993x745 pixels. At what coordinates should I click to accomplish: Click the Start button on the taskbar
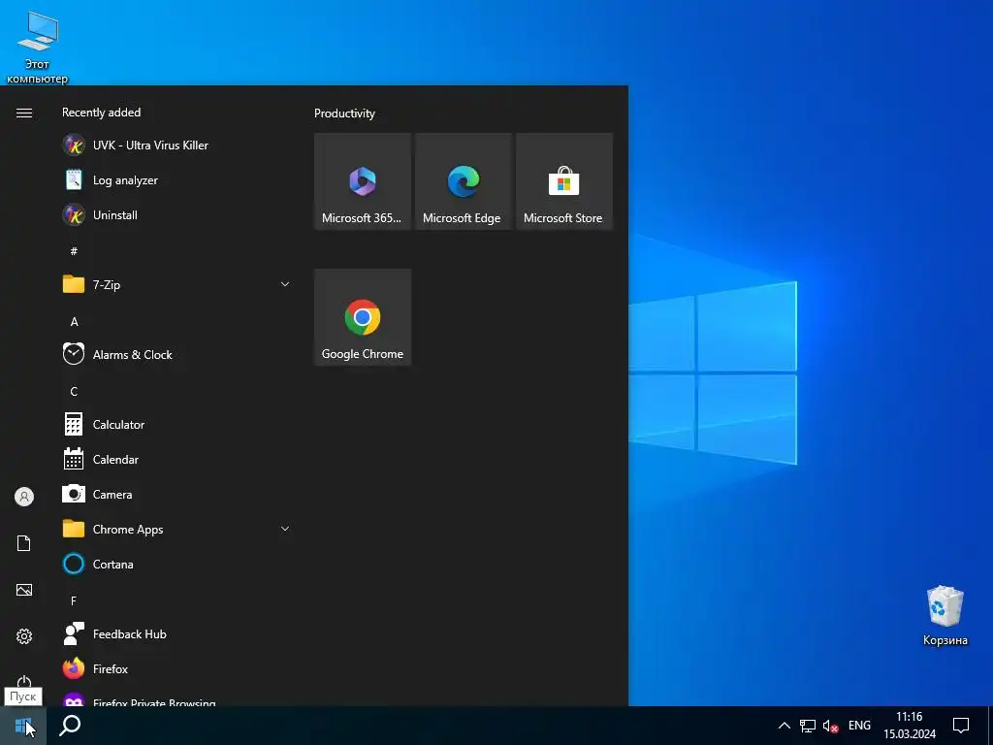23,726
